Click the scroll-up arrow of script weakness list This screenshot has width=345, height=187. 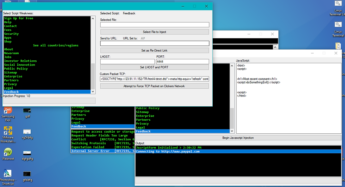93,18
